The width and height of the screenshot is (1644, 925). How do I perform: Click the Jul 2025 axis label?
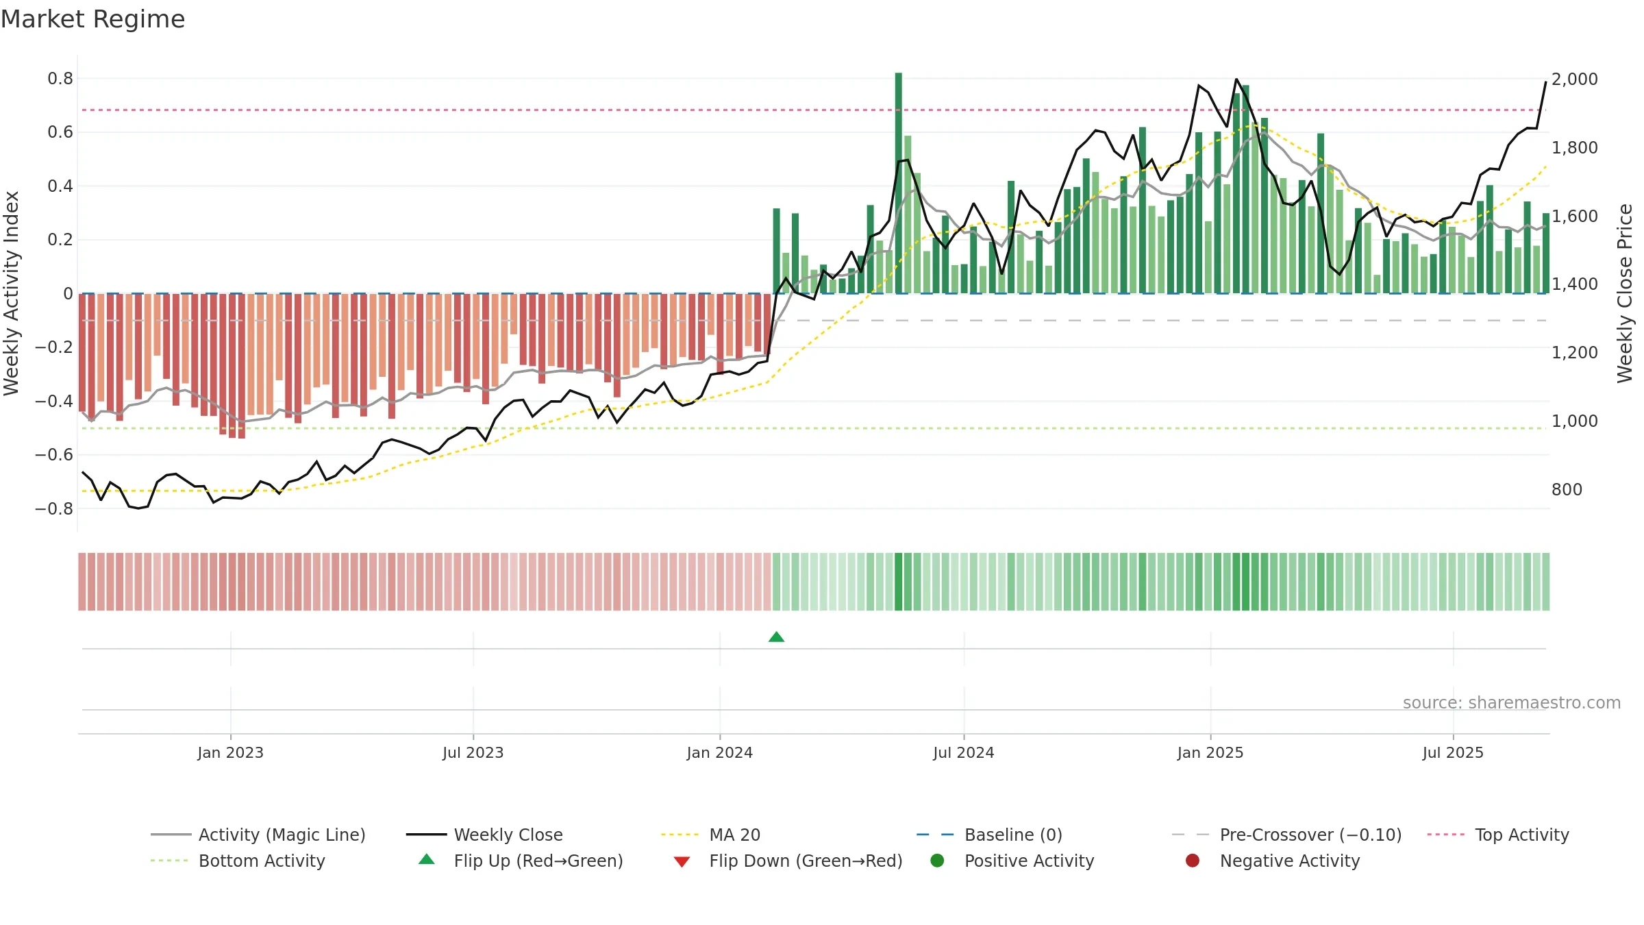[1453, 752]
